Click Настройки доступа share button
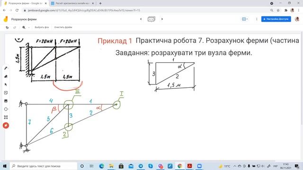 [276, 19]
